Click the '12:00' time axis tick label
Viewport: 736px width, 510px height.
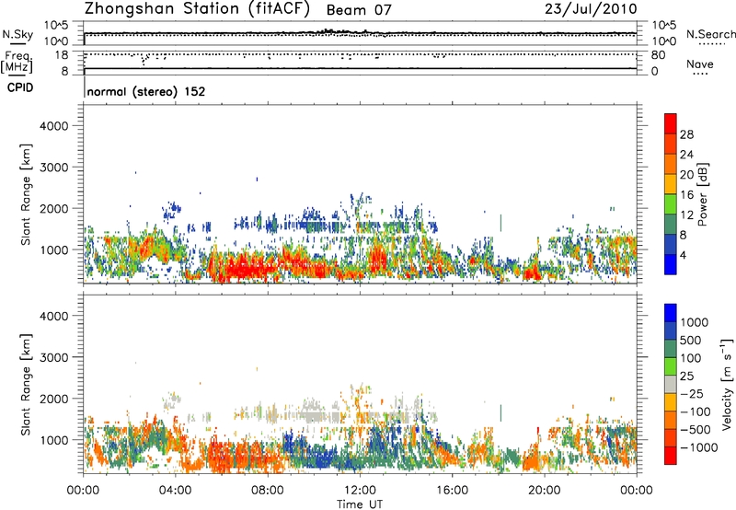click(x=361, y=491)
